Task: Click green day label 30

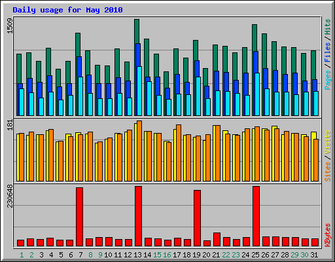Action: (x=304, y=255)
